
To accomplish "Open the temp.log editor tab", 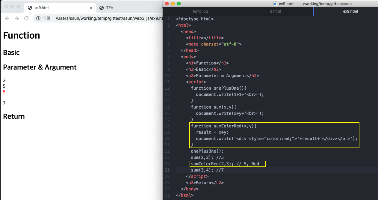I will point(200,11).
